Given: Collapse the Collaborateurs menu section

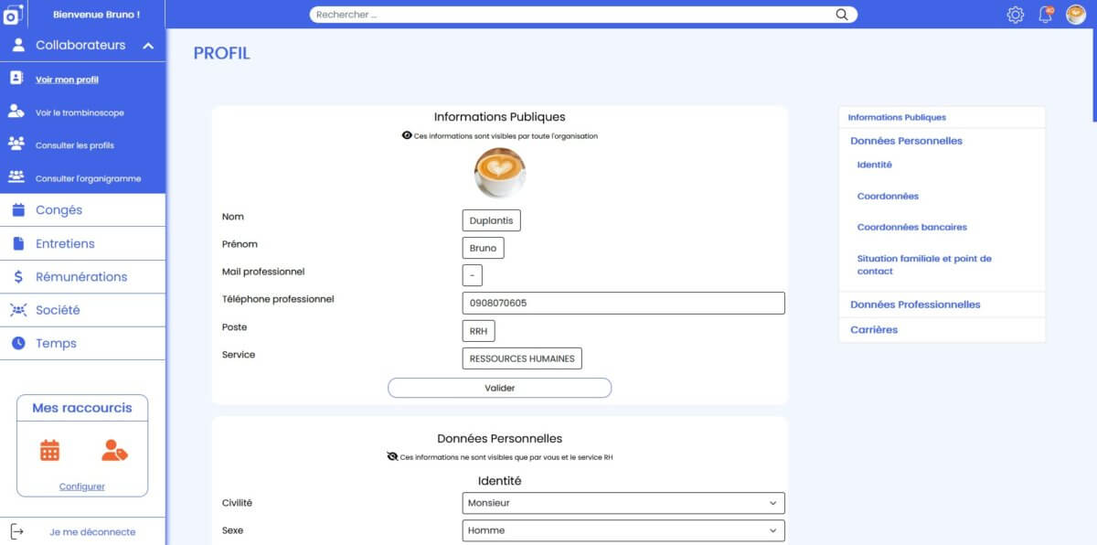Looking at the screenshot, I should tap(148, 46).
